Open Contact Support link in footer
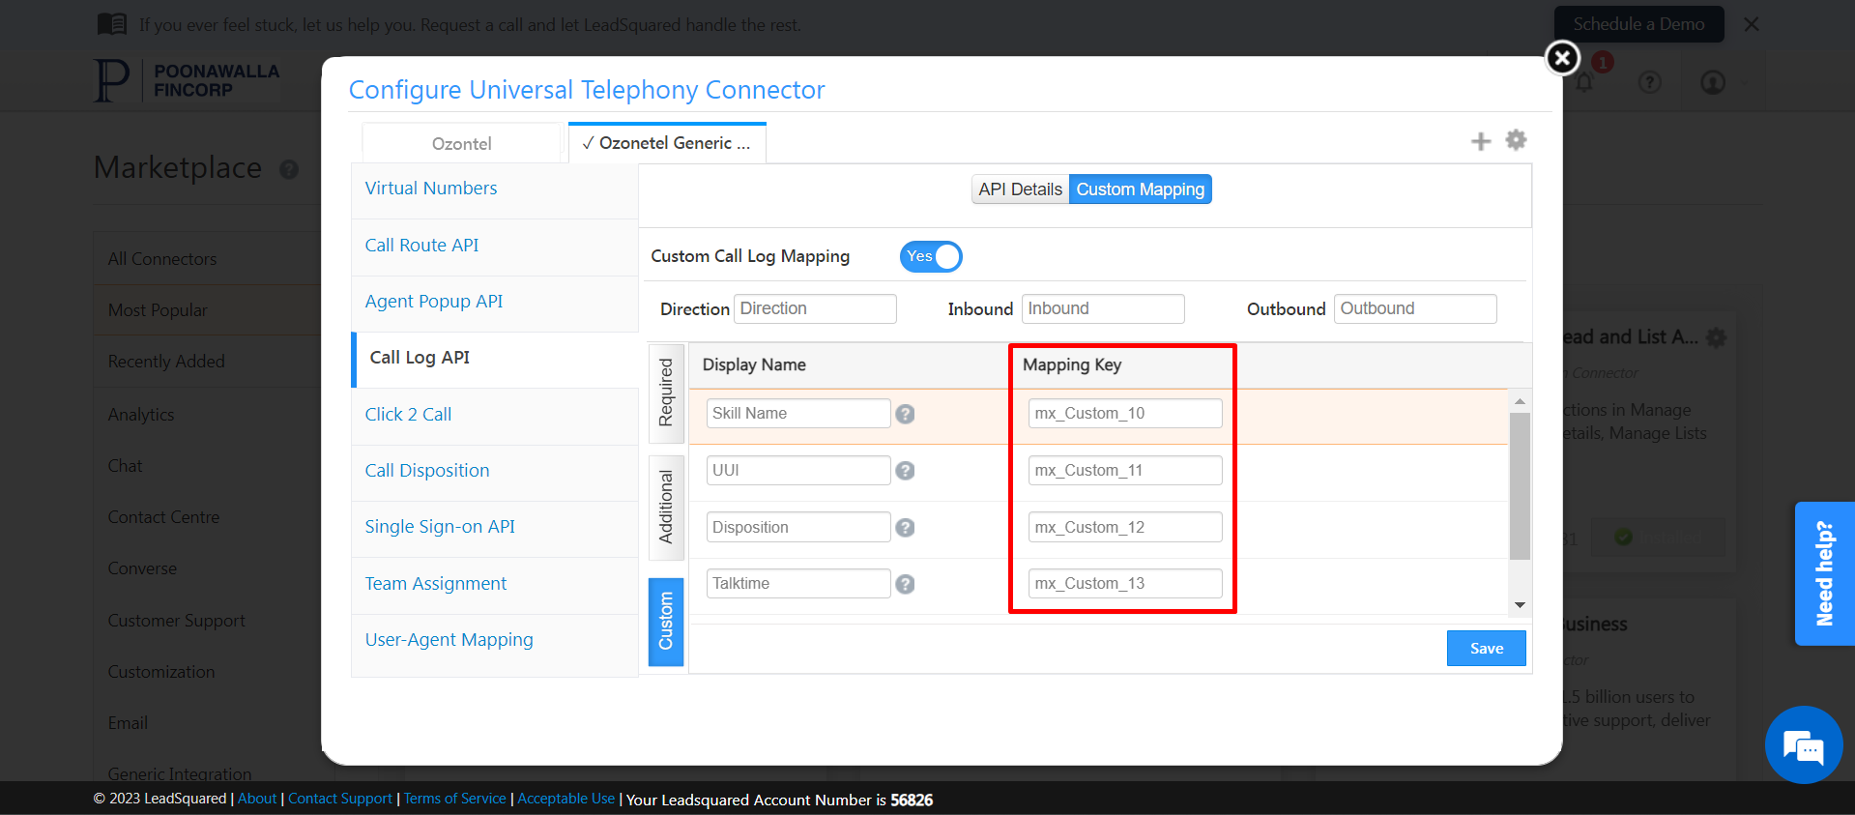Viewport: 1855px width, 815px height. pos(340,799)
